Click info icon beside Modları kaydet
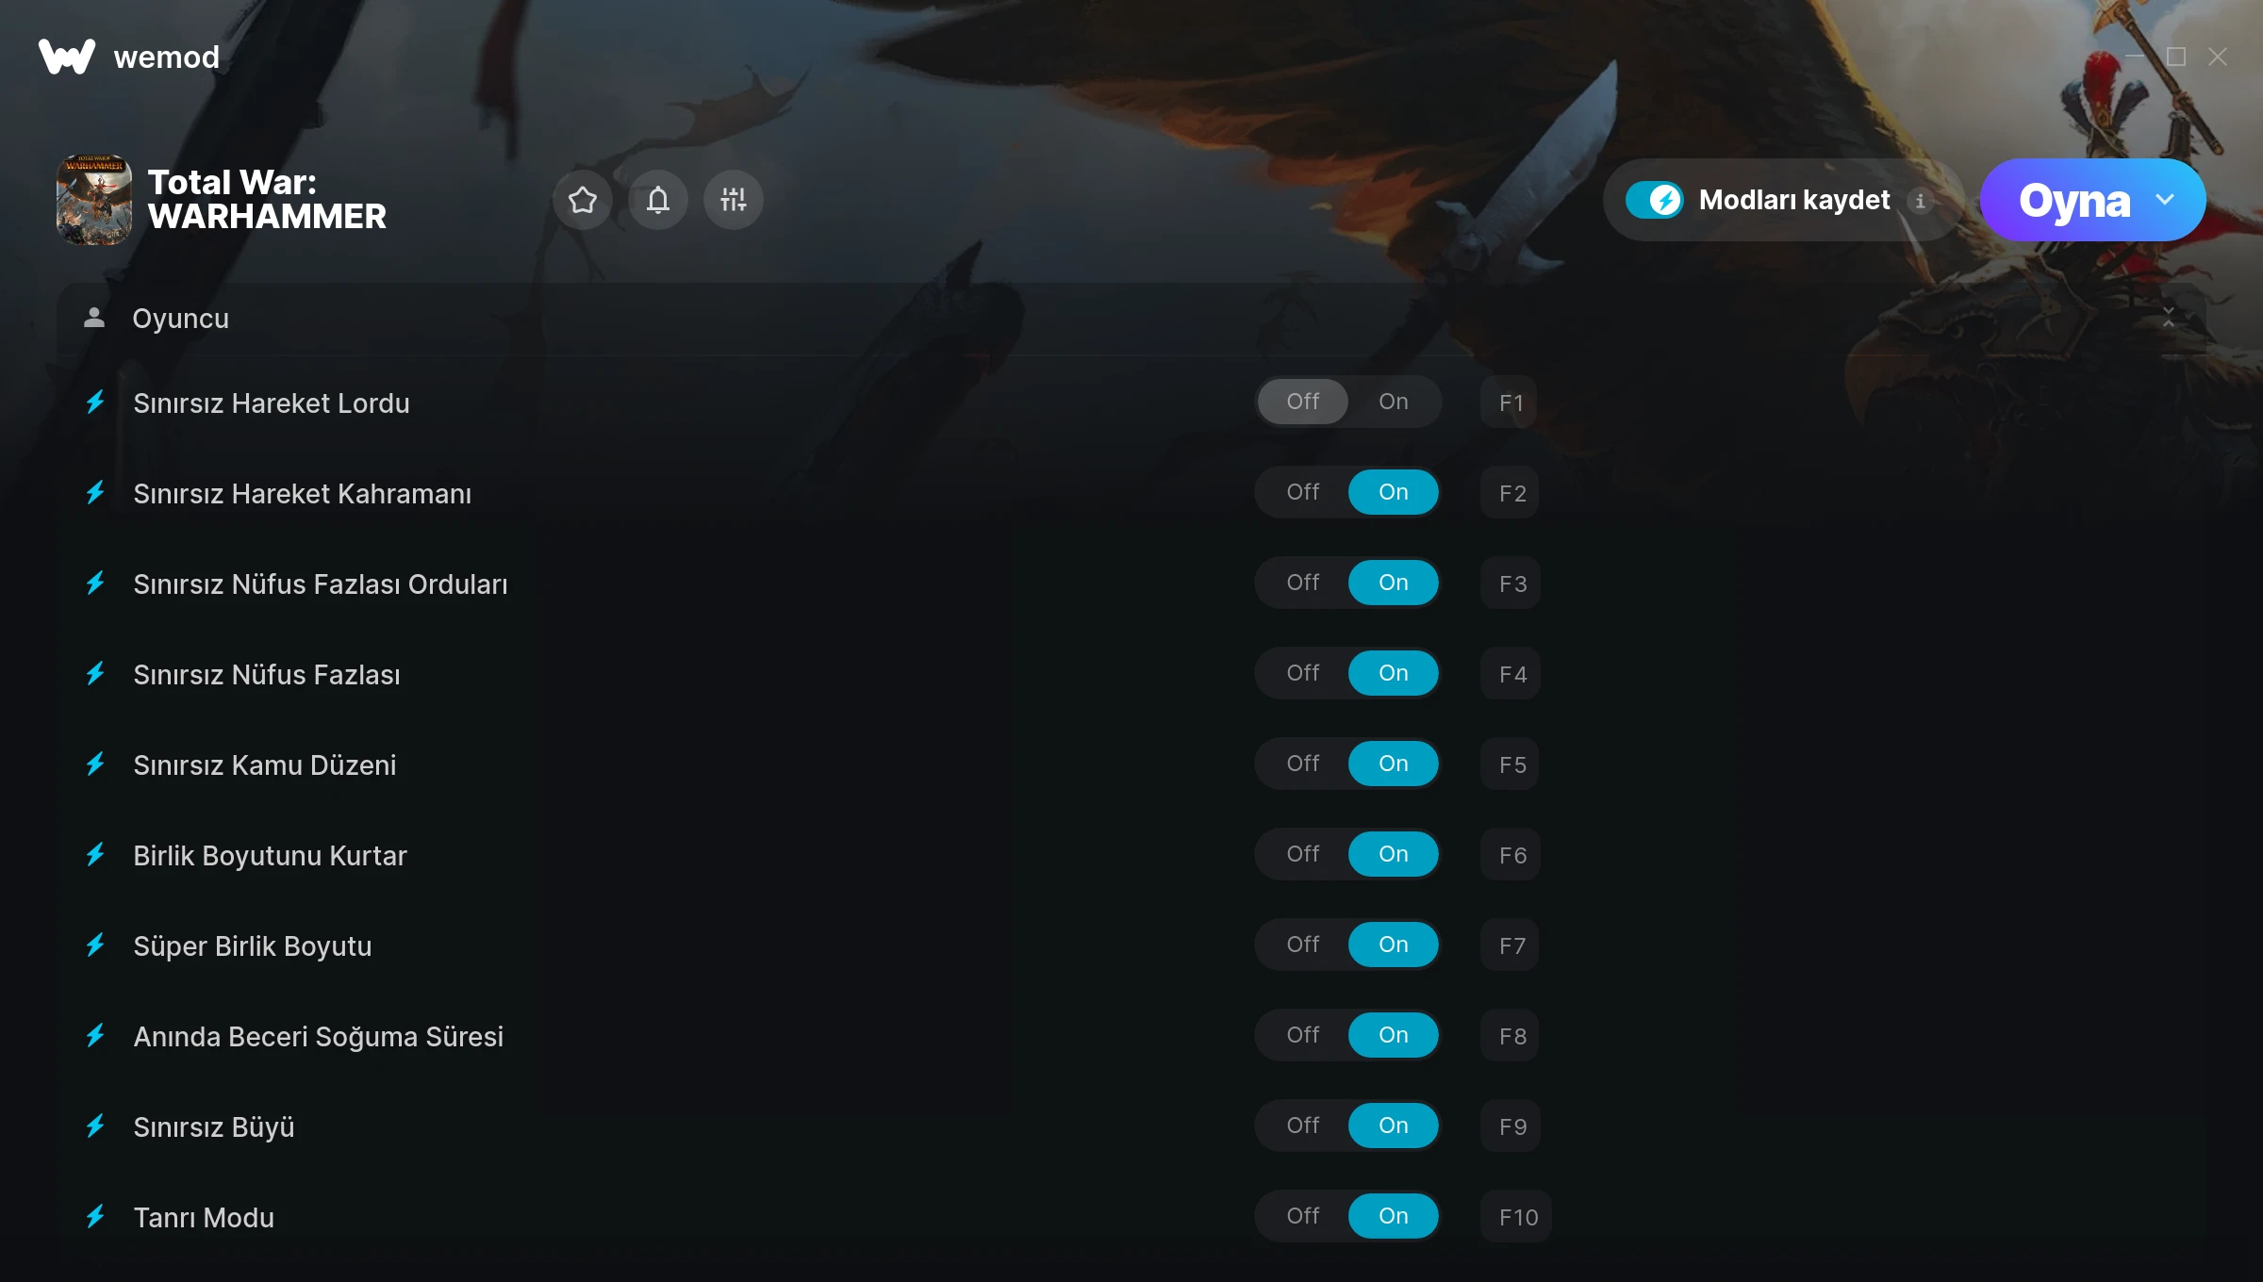Viewport: 2263px width, 1282px height. click(1920, 201)
